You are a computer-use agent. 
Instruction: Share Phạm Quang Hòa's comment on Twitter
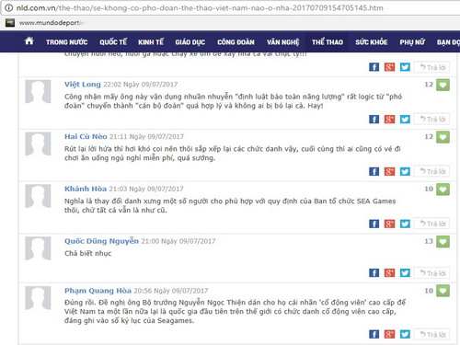(x=405, y=334)
